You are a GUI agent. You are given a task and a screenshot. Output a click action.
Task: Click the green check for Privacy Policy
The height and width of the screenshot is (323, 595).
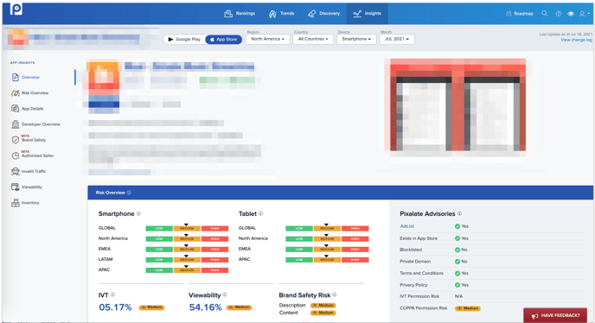coord(457,285)
